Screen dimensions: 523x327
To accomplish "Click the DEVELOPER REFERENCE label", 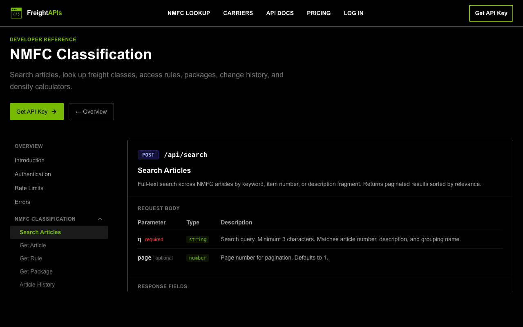I will point(43,40).
